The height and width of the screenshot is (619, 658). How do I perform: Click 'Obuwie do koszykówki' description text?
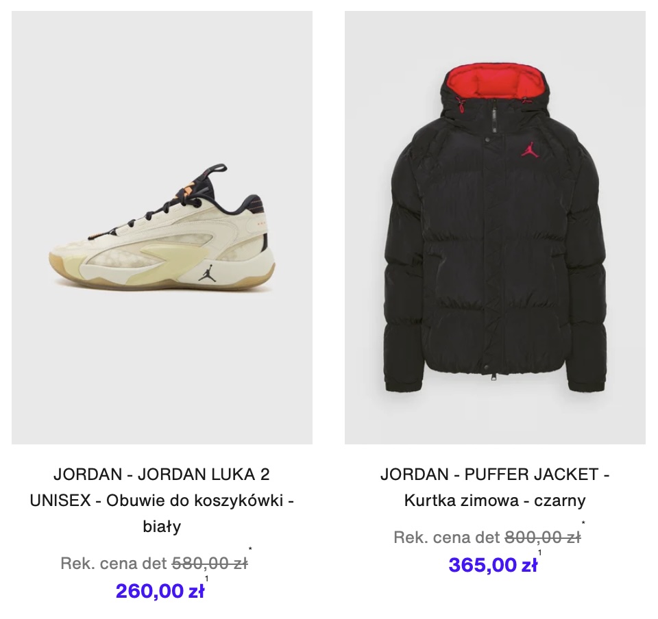pyautogui.click(x=195, y=500)
